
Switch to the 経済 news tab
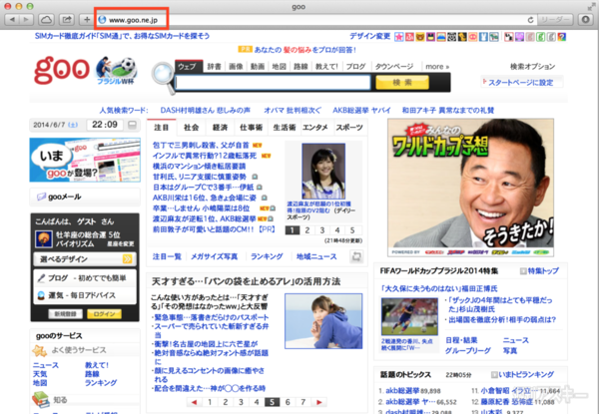(x=220, y=128)
